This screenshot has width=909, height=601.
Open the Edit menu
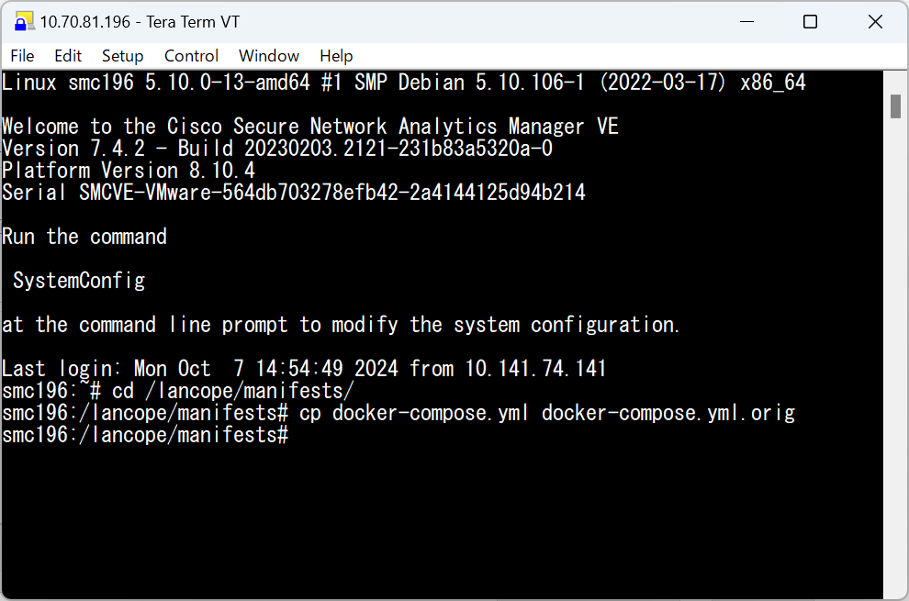coord(68,56)
